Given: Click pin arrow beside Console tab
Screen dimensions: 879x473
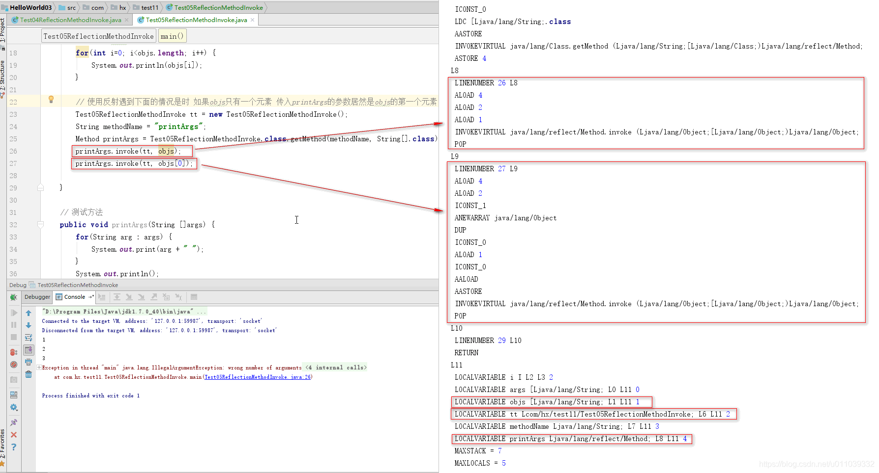Looking at the screenshot, I should click(x=91, y=297).
